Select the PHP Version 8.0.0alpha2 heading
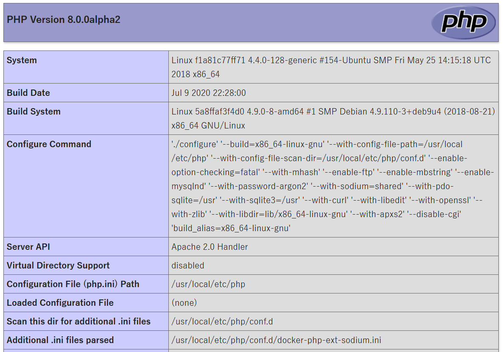 click(64, 20)
